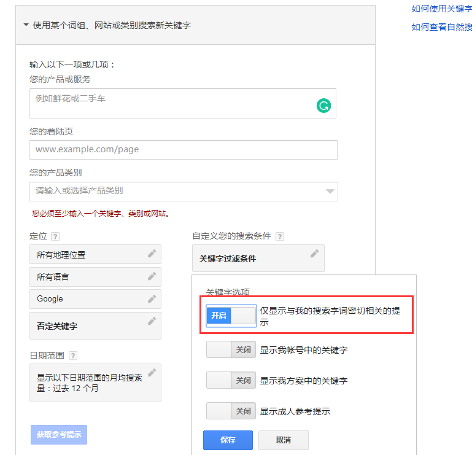The width and height of the screenshot is (472, 455).
Task: Turn off the 仅显示密切相关提示 switch
Action: (x=231, y=316)
